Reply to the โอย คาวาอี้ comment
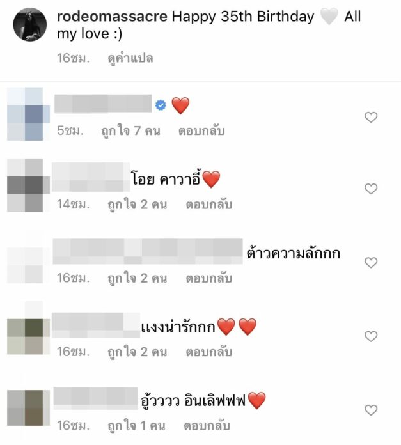 coord(209,205)
